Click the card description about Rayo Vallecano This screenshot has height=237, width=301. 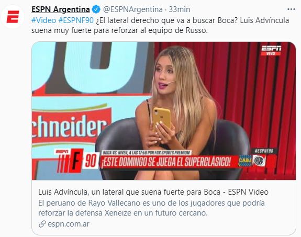[x=151, y=208]
